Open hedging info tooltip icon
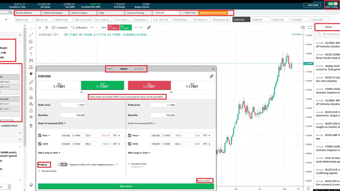Viewport: 340px width, 191px height. pos(117,164)
